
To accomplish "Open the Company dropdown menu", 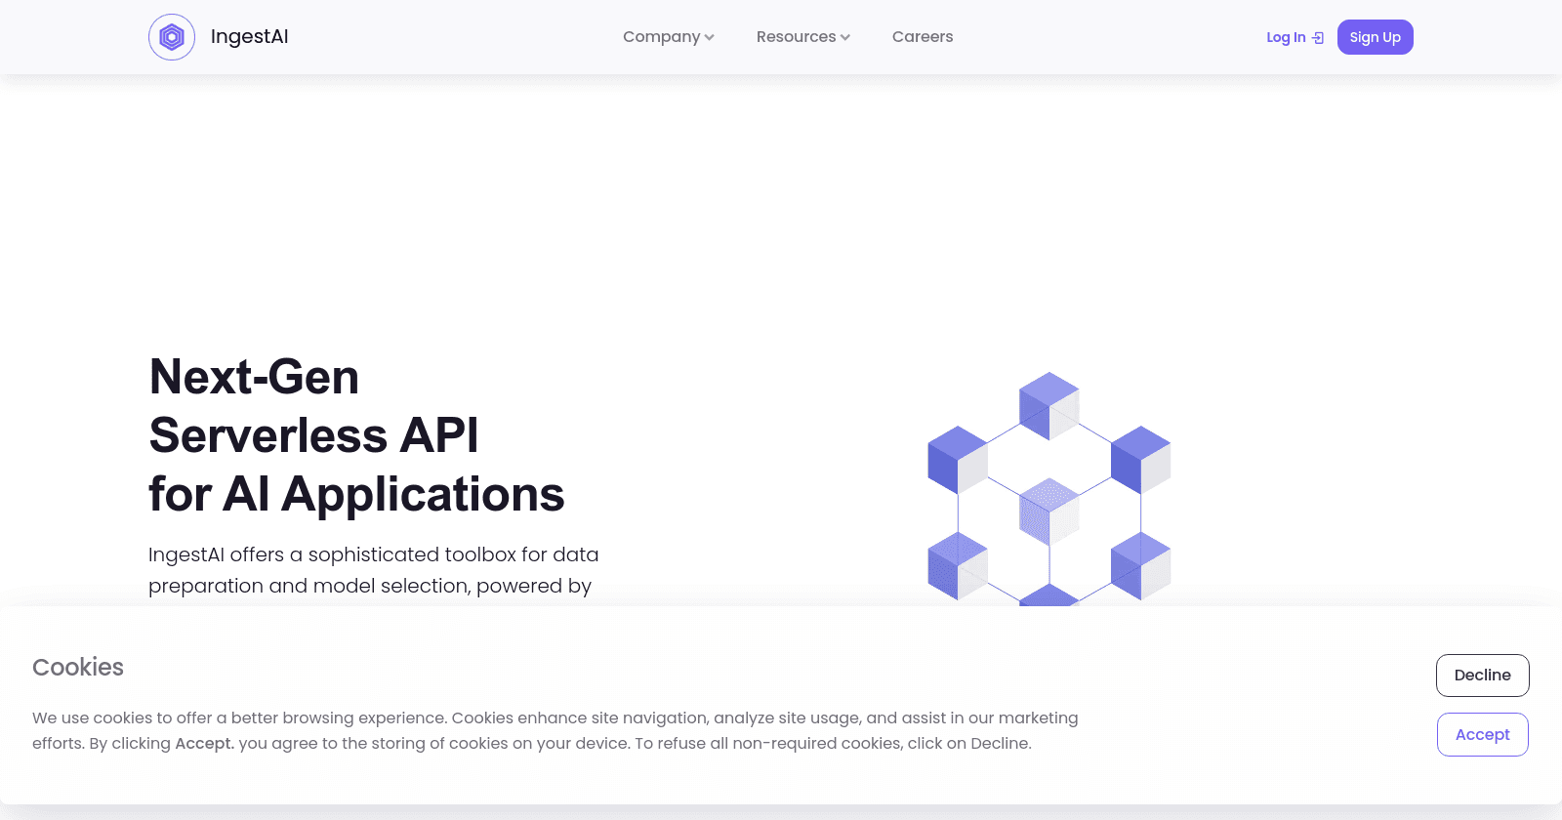I will pyautogui.click(x=669, y=37).
